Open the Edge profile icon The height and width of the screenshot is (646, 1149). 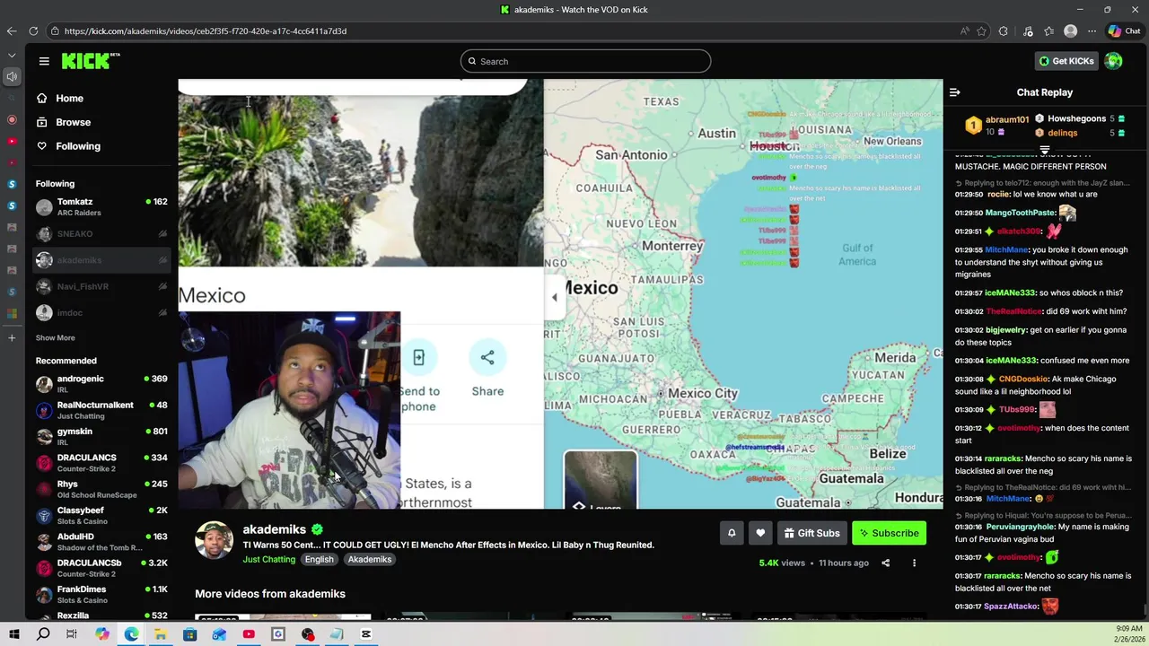point(1070,31)
